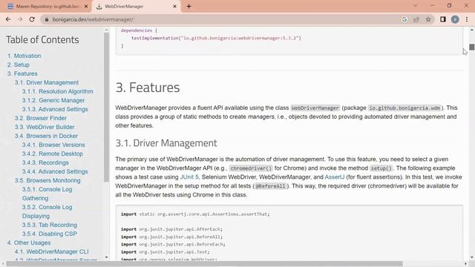The width and height of the screenshot is (475, 267).
Task: Click the site lock icon in address bar
Action: pos(46,19)
